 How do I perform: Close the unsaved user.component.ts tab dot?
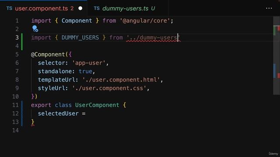coord(80,8)
